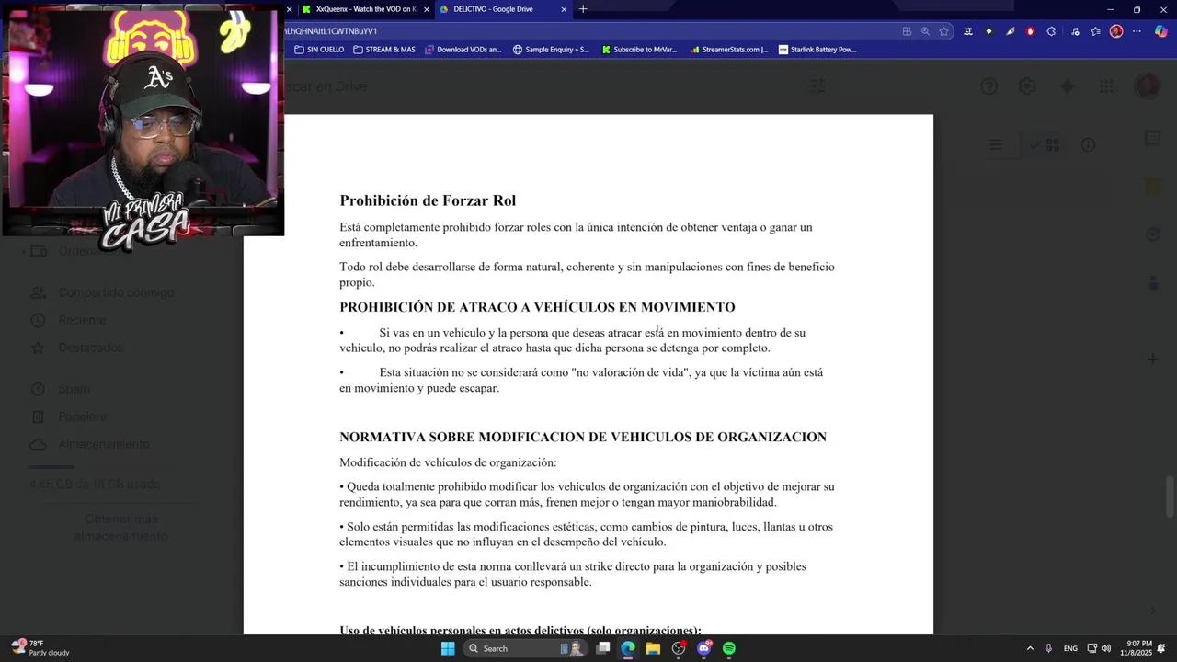Open Discord from taskbar
This screenshot has height=662, width=1177.
coord(704,648)
